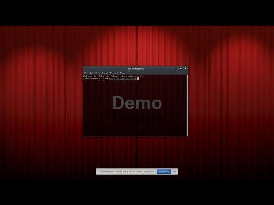Maximize the fish terminal window

[x=181, y=68]
